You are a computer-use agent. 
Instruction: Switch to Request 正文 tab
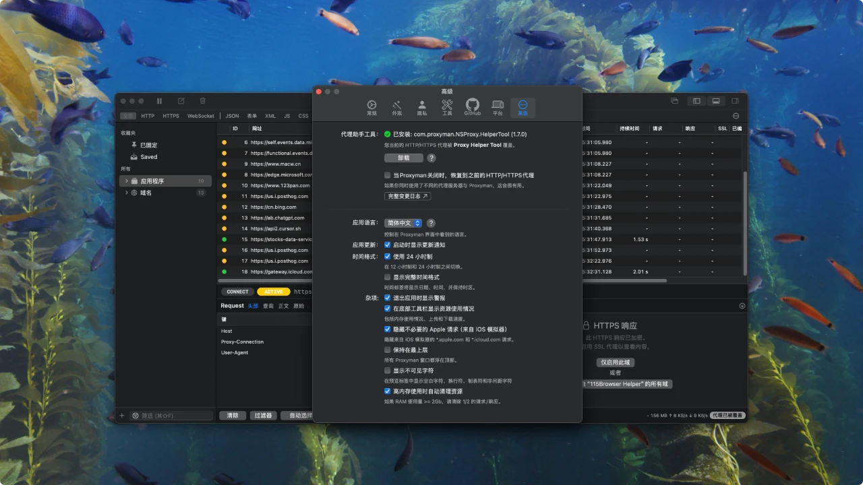pyautogui.click(x=284, y=306)
